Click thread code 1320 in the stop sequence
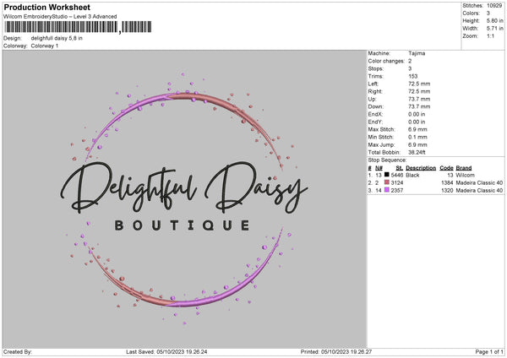This screenshot has width=507, height=358. 447,191
